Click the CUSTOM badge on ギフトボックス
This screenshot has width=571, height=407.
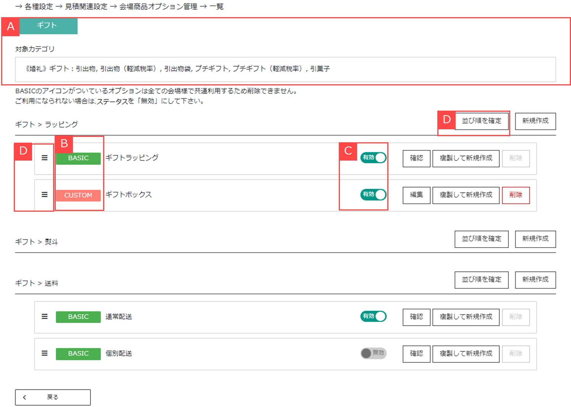coord(78,195)
